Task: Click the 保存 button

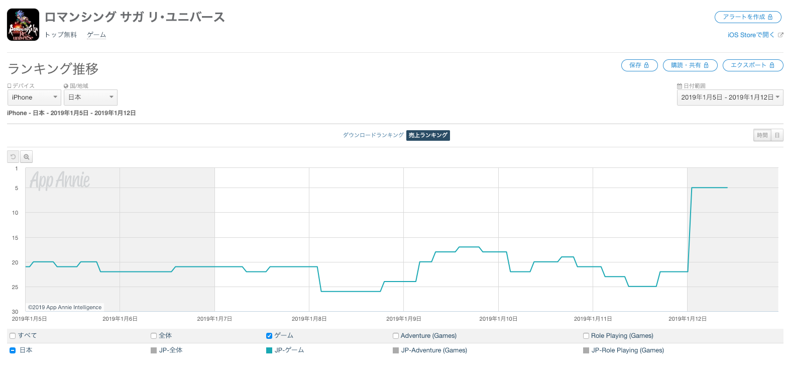Action: [x=639, y=65]
